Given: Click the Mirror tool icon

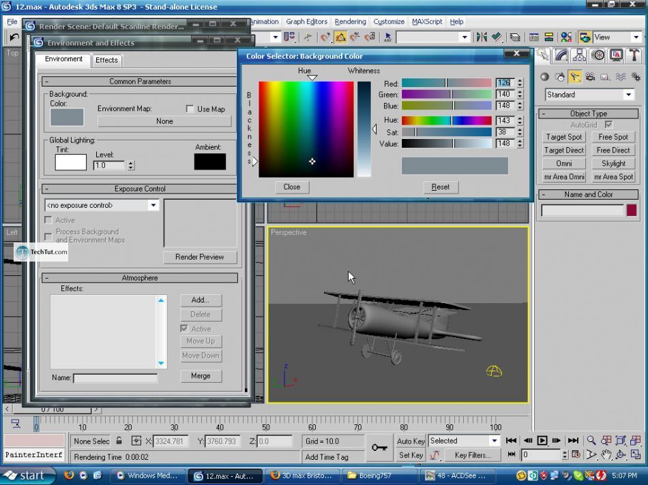Looking at the screenshot, I should 482,37.
